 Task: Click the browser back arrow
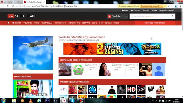tap(3, 6)
